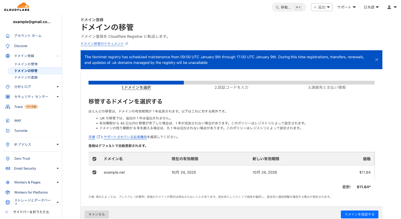
Task: Dismiss the Nominet maintenance banner
Action: [377, 60]
